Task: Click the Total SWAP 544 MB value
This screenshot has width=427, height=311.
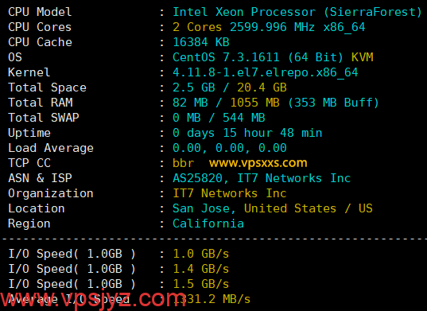Action: pyautogui.click(x=244, y=118)
